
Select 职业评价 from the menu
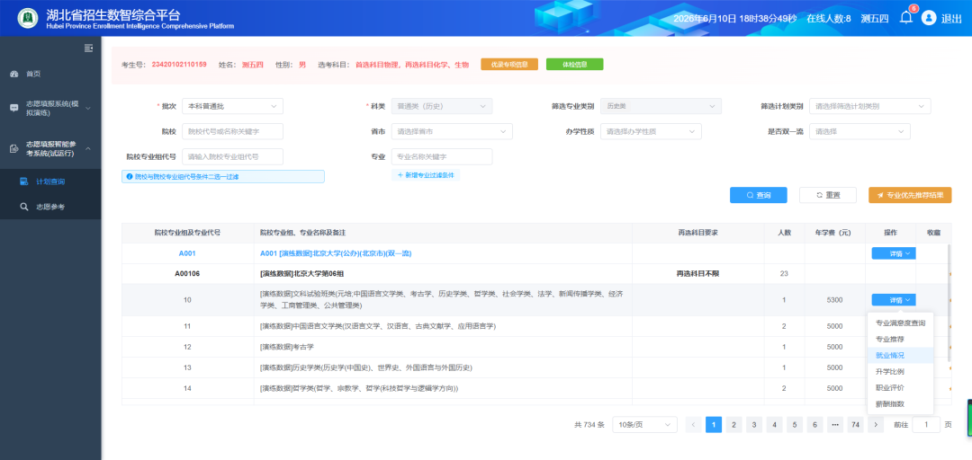tap(900, 387)
